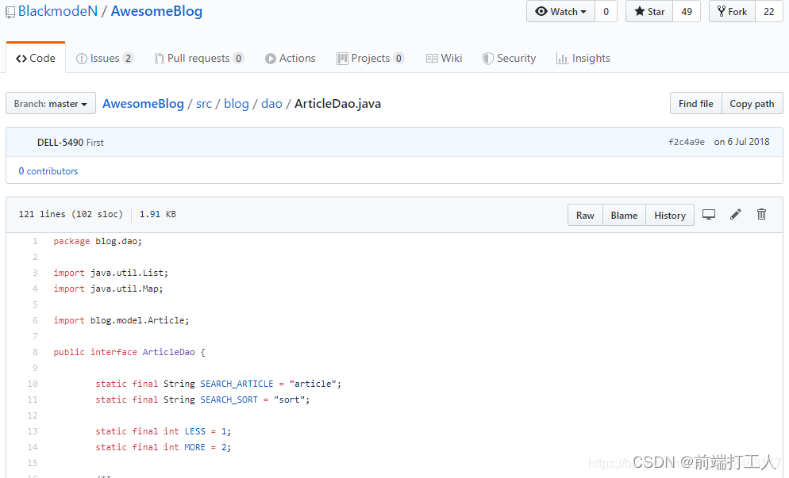Click import blog.model.Article; line
The height and width of the screenshot is (478, 789).
pos(121,320)
